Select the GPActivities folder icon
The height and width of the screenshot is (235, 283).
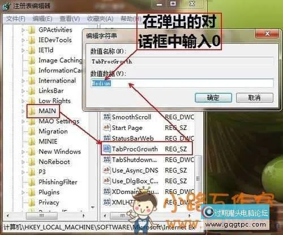click(x=32, y=30)
